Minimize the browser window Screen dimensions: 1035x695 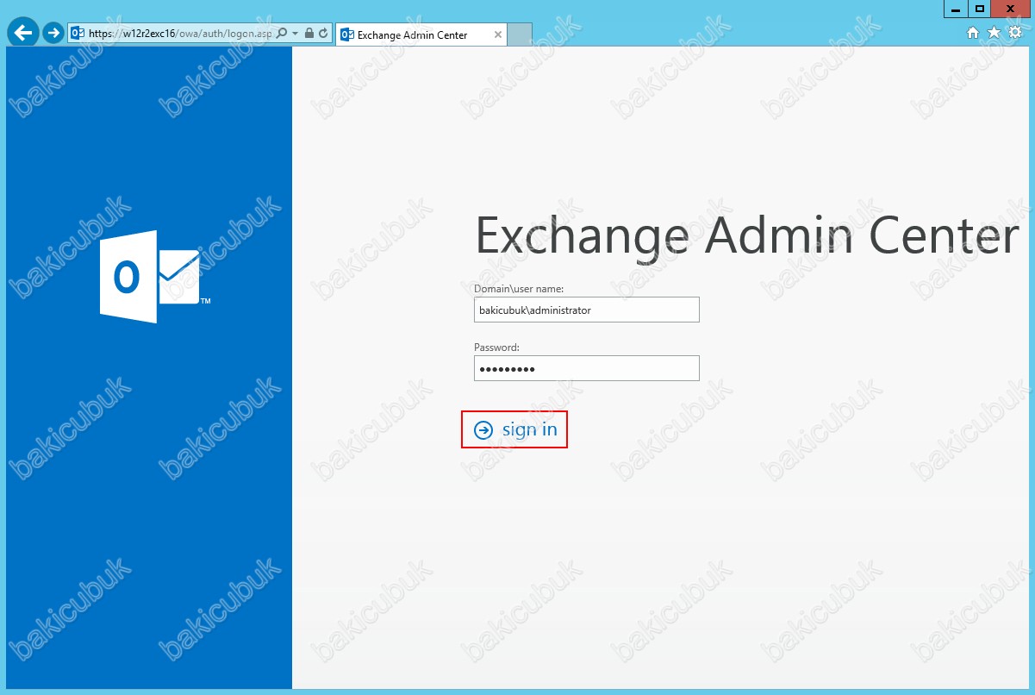point(956,9)
